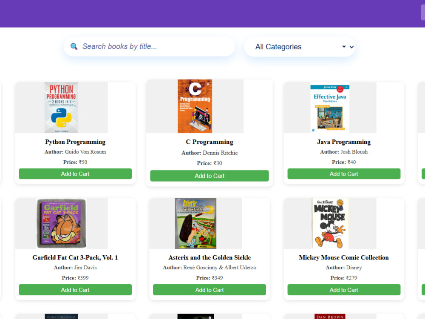Open the Mickey Mouse cover image
This screenshot has height=319, width=425.
(x=330, y=223)
